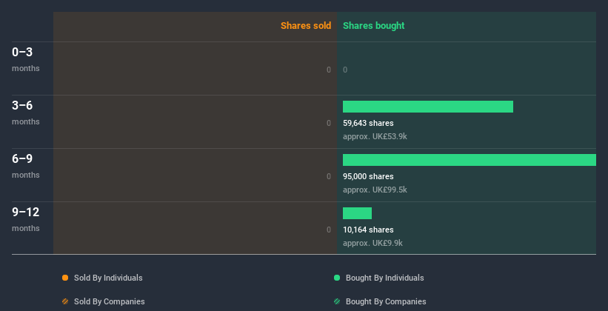Click the Shares bought column header
The width and height of the screenshot is (608, 311).
(373, 26)
